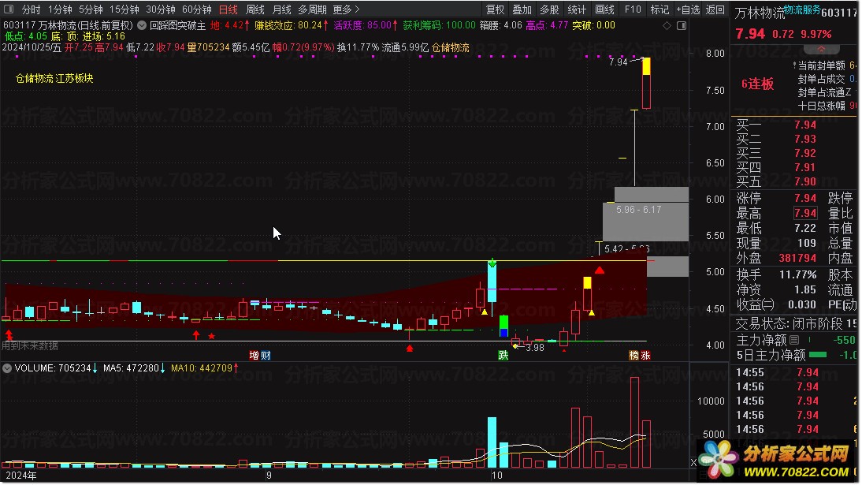The width and height of the screenshot is (862, 485).
Task: Click the 用到未来数据 notice text
Action: (x=30, y=345)
